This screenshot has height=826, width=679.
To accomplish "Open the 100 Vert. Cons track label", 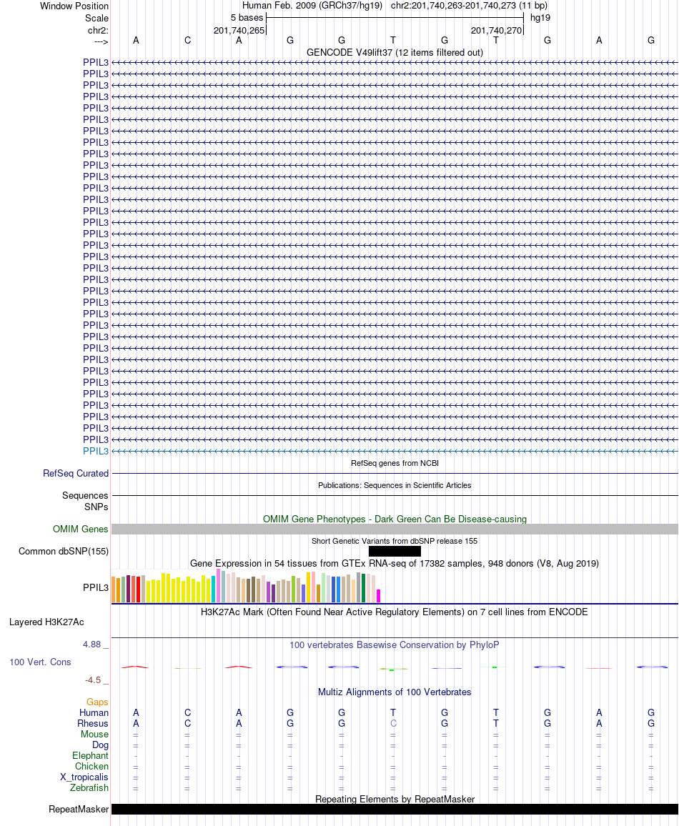I will pyautogui.click(x=40, y=662).
